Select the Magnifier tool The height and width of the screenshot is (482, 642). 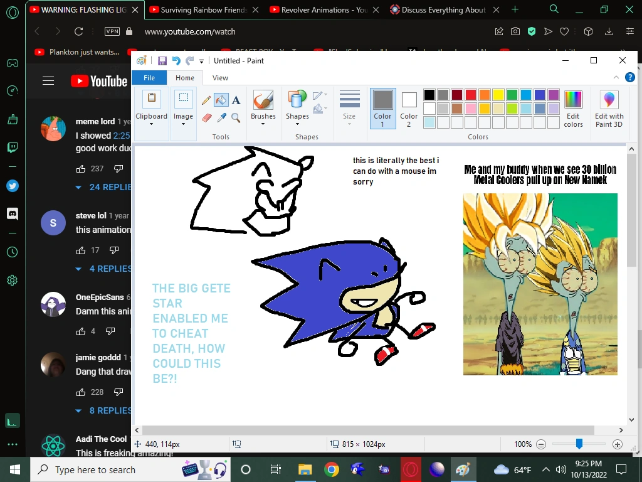pos(236,118)
